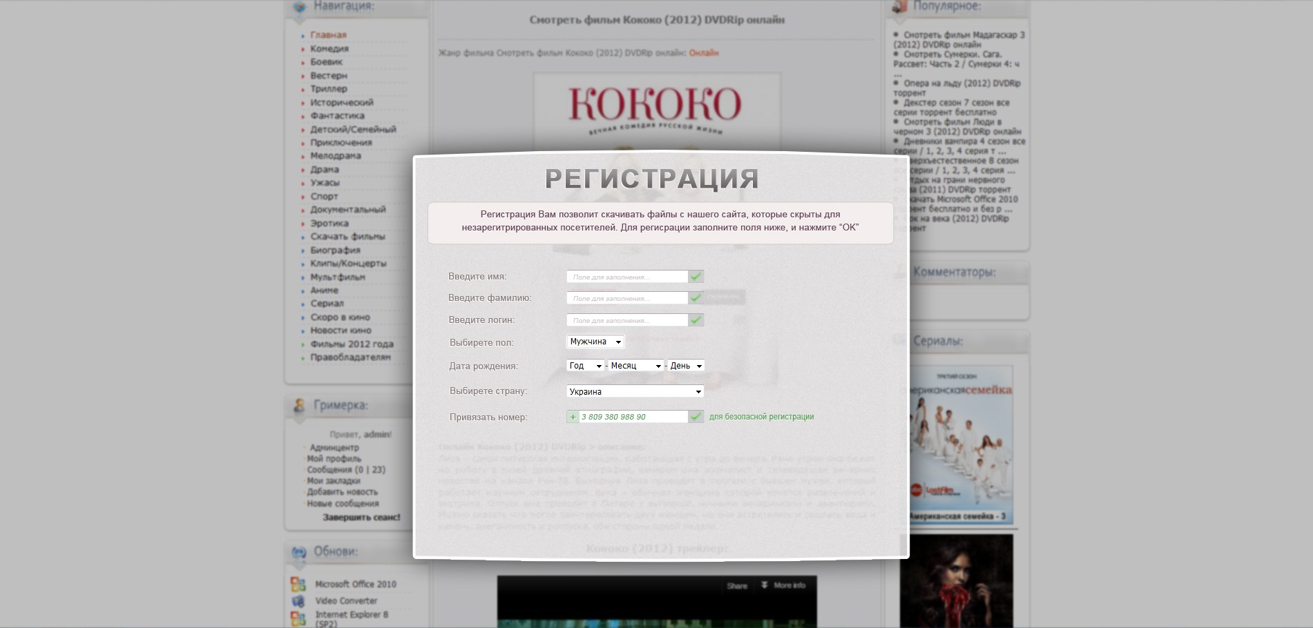Click More info on the video player

pyautogui.click(x=783, y=585)
